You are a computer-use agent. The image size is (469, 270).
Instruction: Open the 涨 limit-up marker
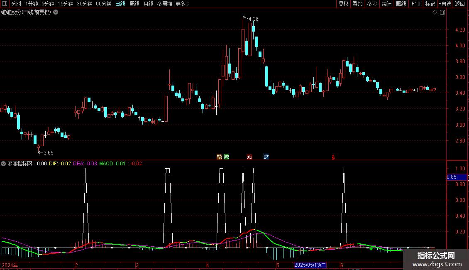point(249,157)
